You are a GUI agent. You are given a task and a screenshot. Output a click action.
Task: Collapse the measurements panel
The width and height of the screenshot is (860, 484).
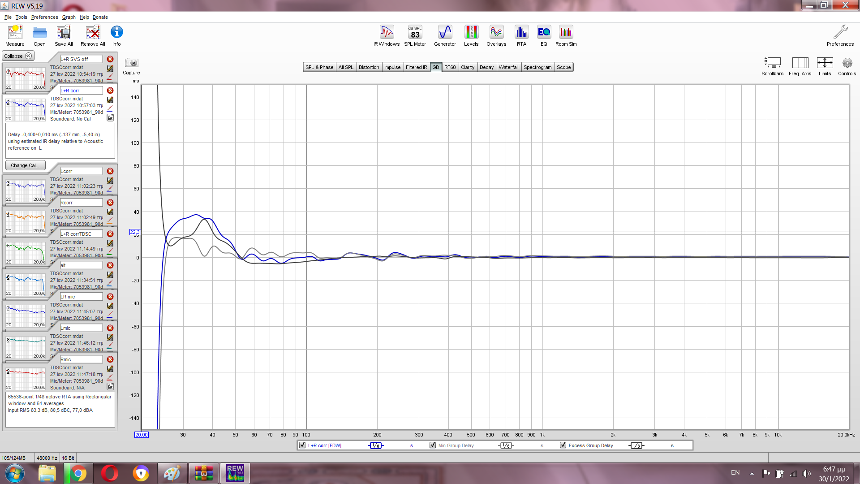18,56
